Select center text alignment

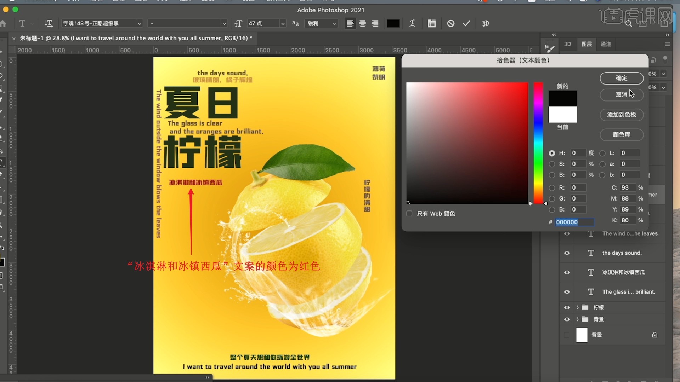point(362,23)
